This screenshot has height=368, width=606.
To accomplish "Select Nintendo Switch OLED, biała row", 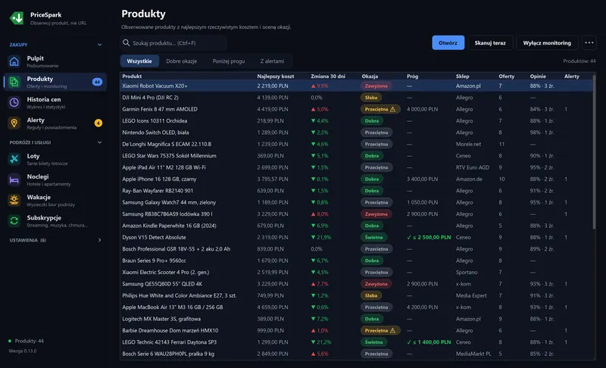I will [356, 133].
